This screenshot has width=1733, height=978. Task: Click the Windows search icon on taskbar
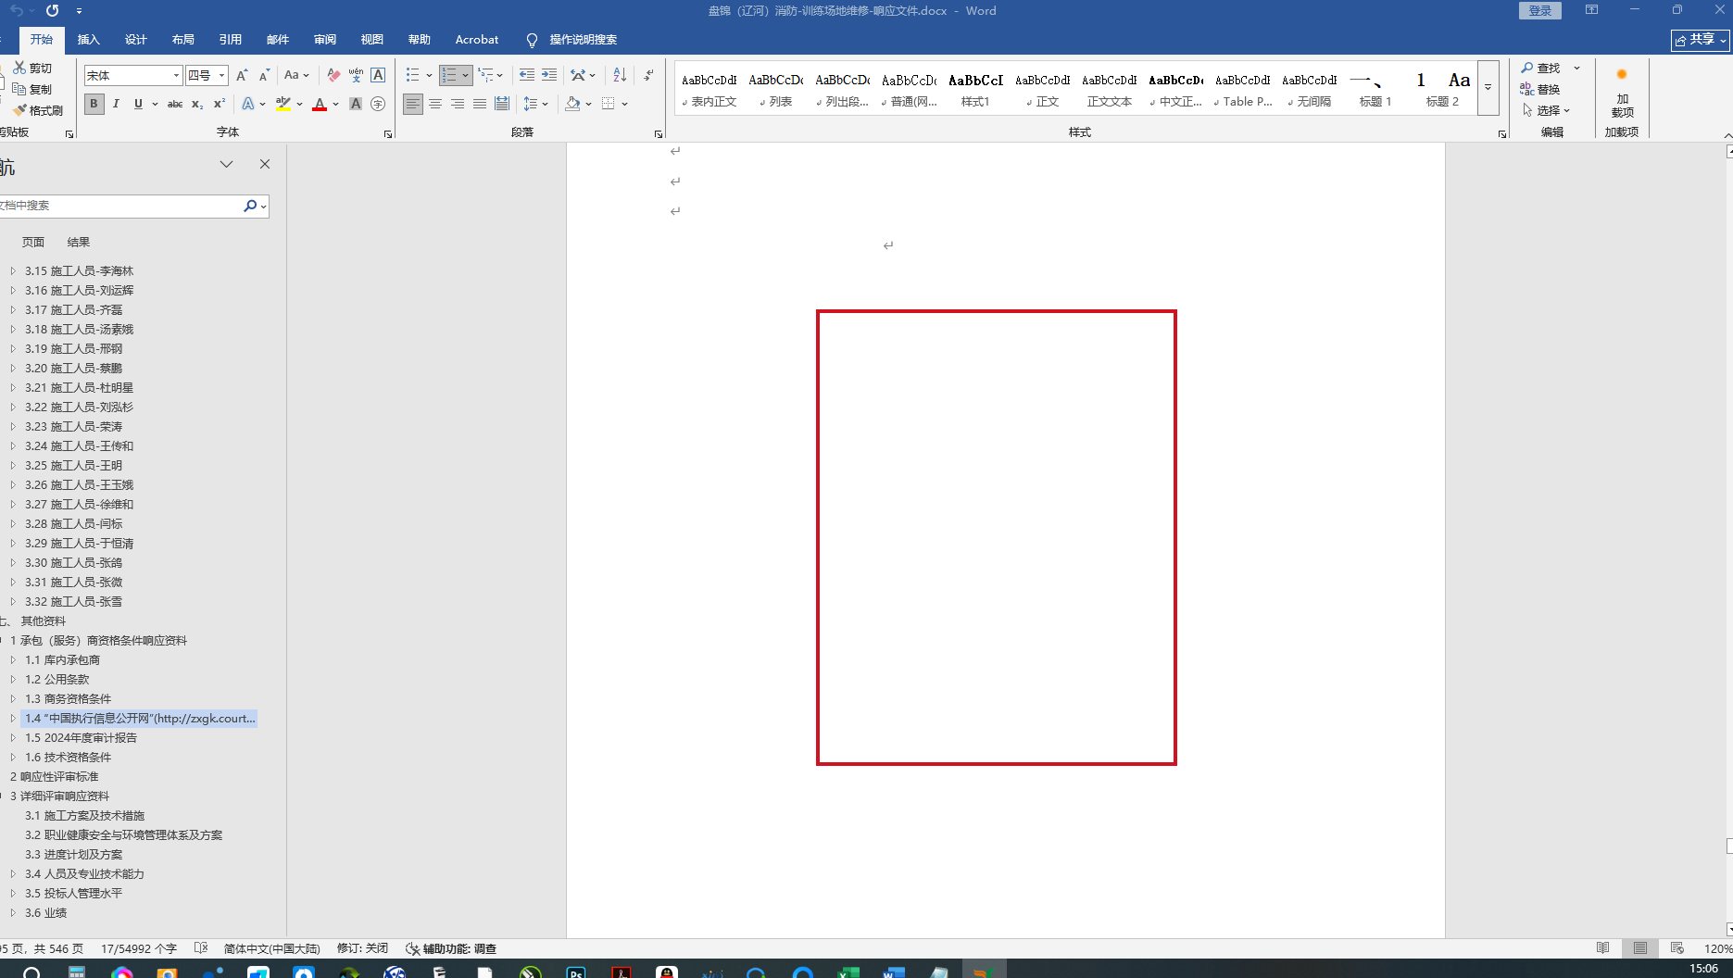pyautogui.click(x=31, y=972)
